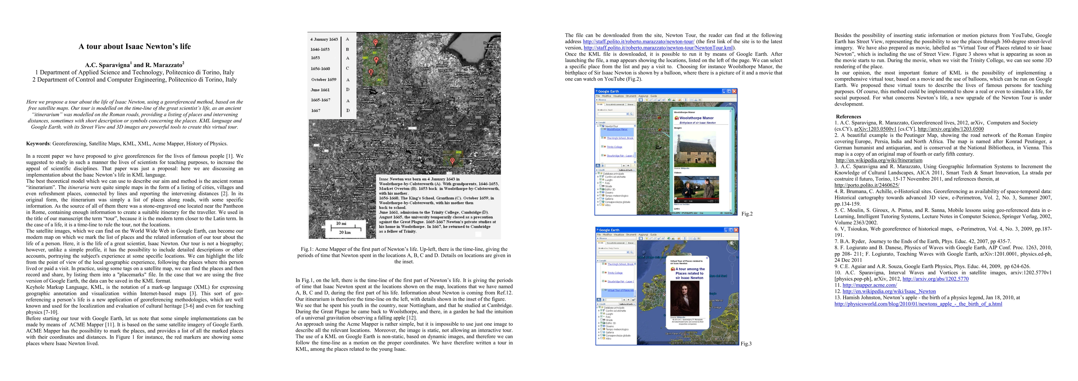Open the In volo search dropdown in Fig.3

(x=628, y=252)
